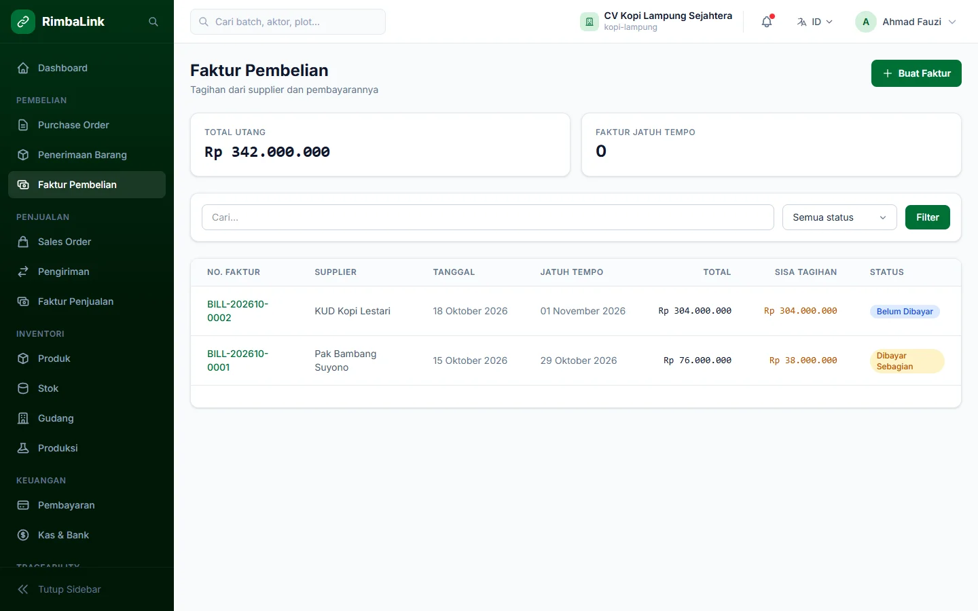
Task: Navigate to Stok menu item
Action: 87,388
